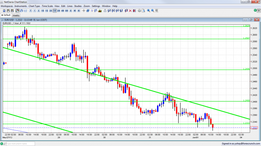Click the volume histogram study icon
This screenshot has width=261, height=146.
[100, 11]
